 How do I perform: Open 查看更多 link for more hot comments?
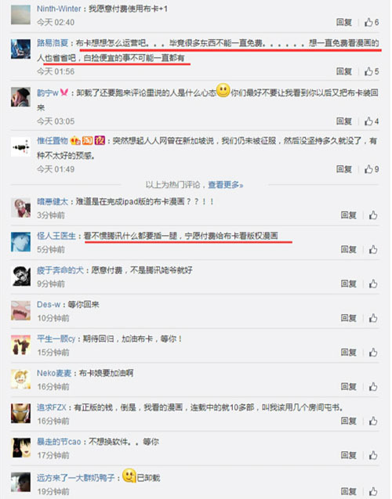tap(226, 185)
